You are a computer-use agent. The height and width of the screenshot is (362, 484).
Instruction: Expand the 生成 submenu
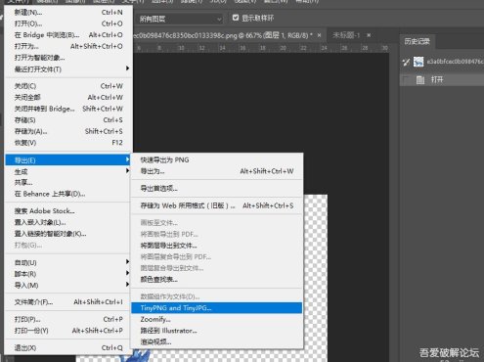pyautogui.click(x=67, y=171)
